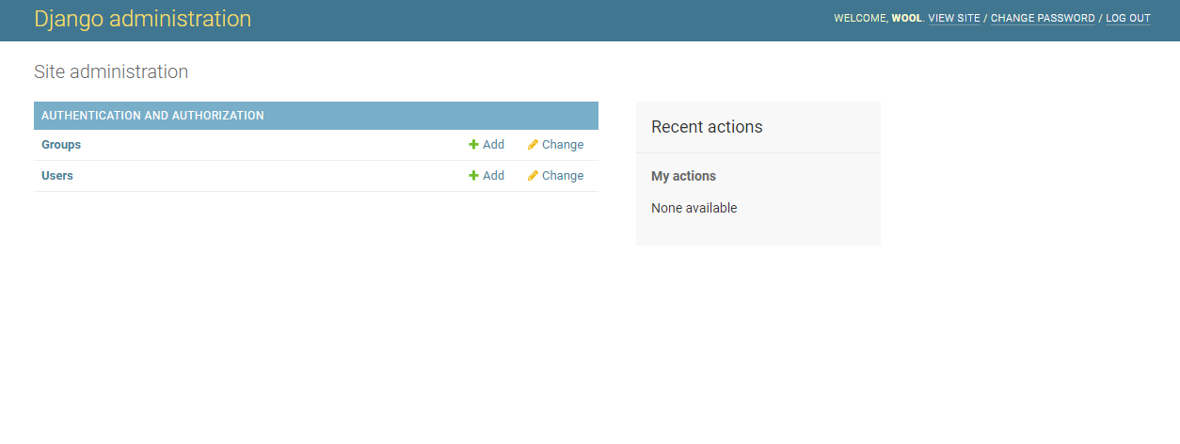Open the Users model link

pos(57,176)
